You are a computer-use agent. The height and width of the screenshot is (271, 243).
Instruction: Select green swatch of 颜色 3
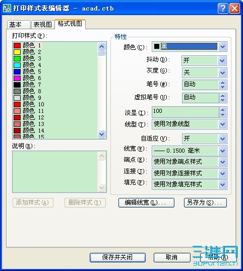[17, 58]
